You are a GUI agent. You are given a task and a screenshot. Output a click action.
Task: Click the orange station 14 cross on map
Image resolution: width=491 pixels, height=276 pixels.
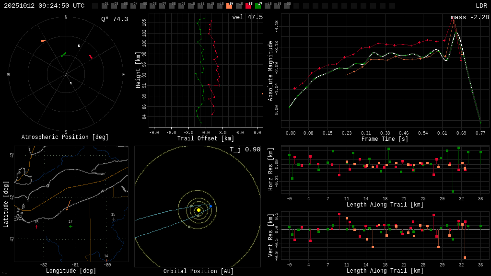click(x=106, y=261)
